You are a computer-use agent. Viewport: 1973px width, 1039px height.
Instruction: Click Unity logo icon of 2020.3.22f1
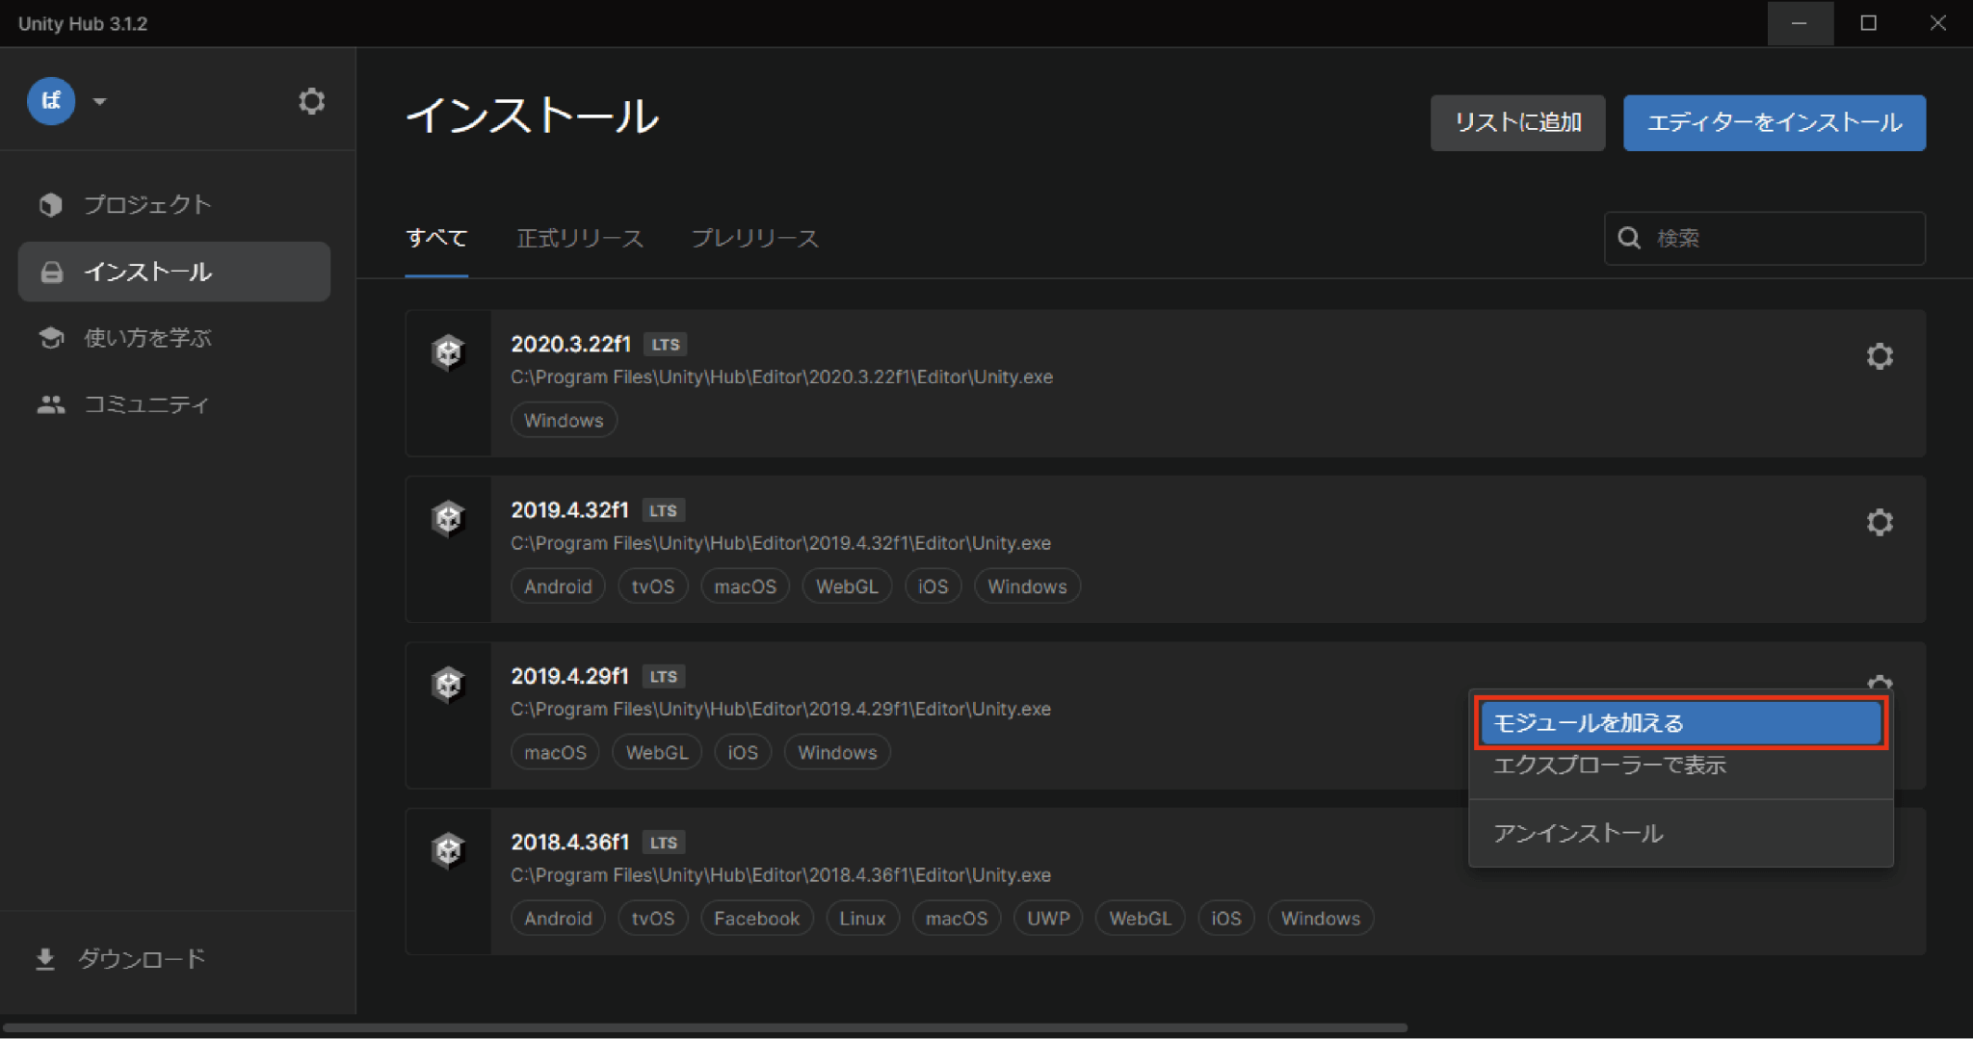coord(448,352)
